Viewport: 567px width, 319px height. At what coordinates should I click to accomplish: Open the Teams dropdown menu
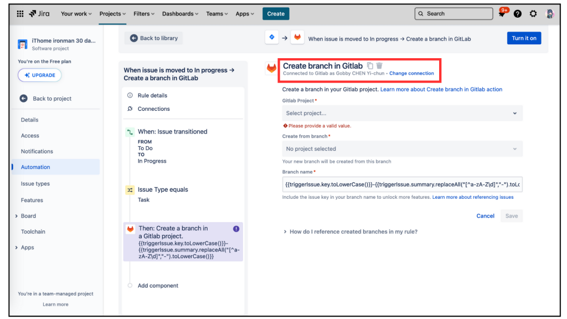pyautogui.click(x=217, y=14)
